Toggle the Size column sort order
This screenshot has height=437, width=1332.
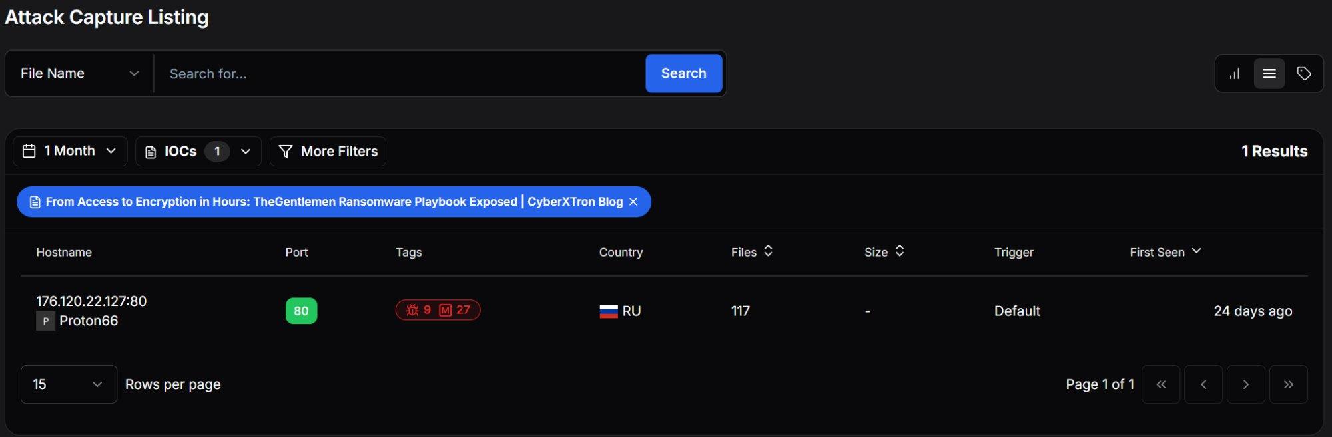pyautogui.click(x=900, y=251)
